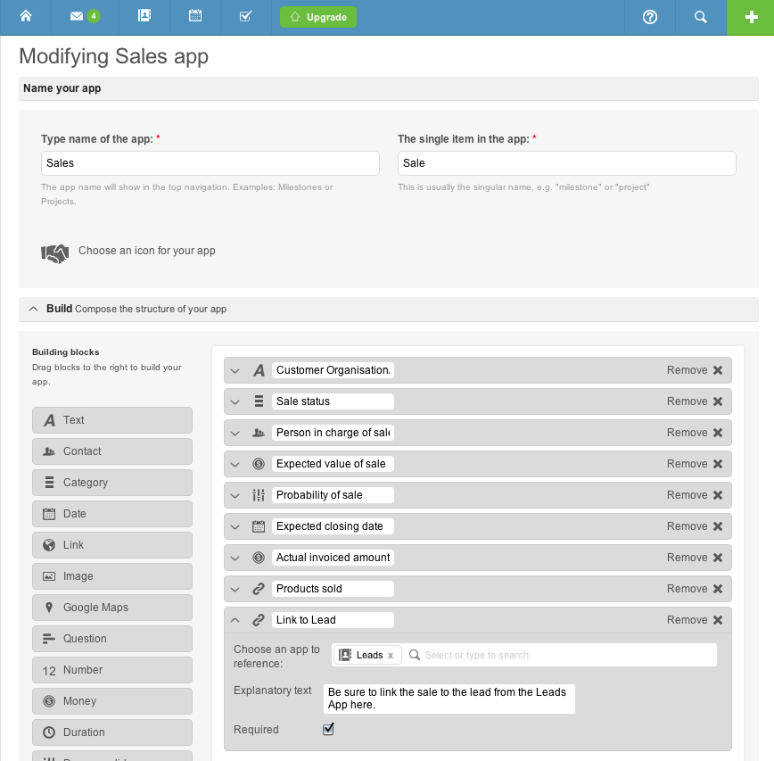Edit the Probability of sale label input
The width and height of the screenshot is (774, 761).
333,495
